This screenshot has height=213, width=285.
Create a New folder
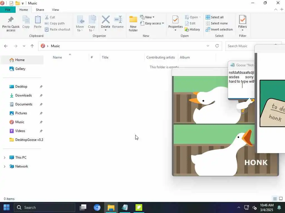133,24
